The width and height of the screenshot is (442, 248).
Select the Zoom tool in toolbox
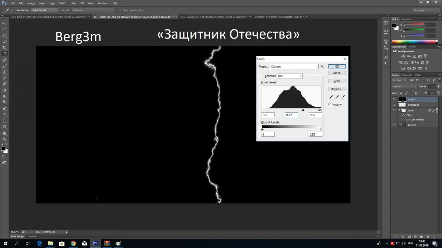tap(4, 139)
